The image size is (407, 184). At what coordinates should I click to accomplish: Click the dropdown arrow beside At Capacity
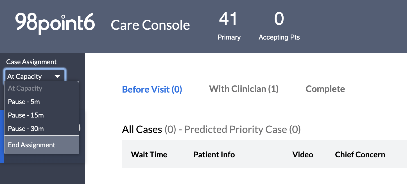point(57,77)
